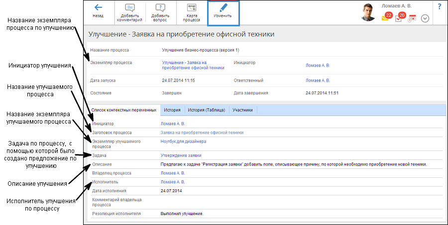Click the Назад back arrow button
The image size is (448, 225).
coord(98,11)
